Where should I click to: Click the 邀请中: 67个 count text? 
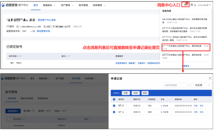point(45,111)
